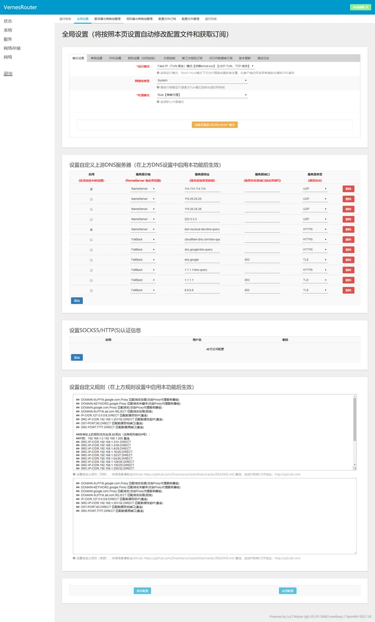Click the Powered by LuCI Master footer link
Screen dimensions: 375x622
tap(306, 617)
